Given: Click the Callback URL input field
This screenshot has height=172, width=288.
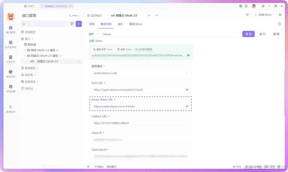Looking at the screenshot, I should 141,123.
